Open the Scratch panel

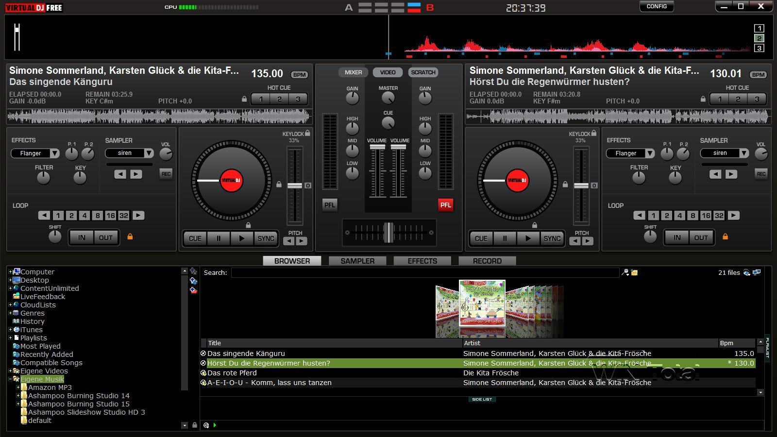tap(422, 72)
